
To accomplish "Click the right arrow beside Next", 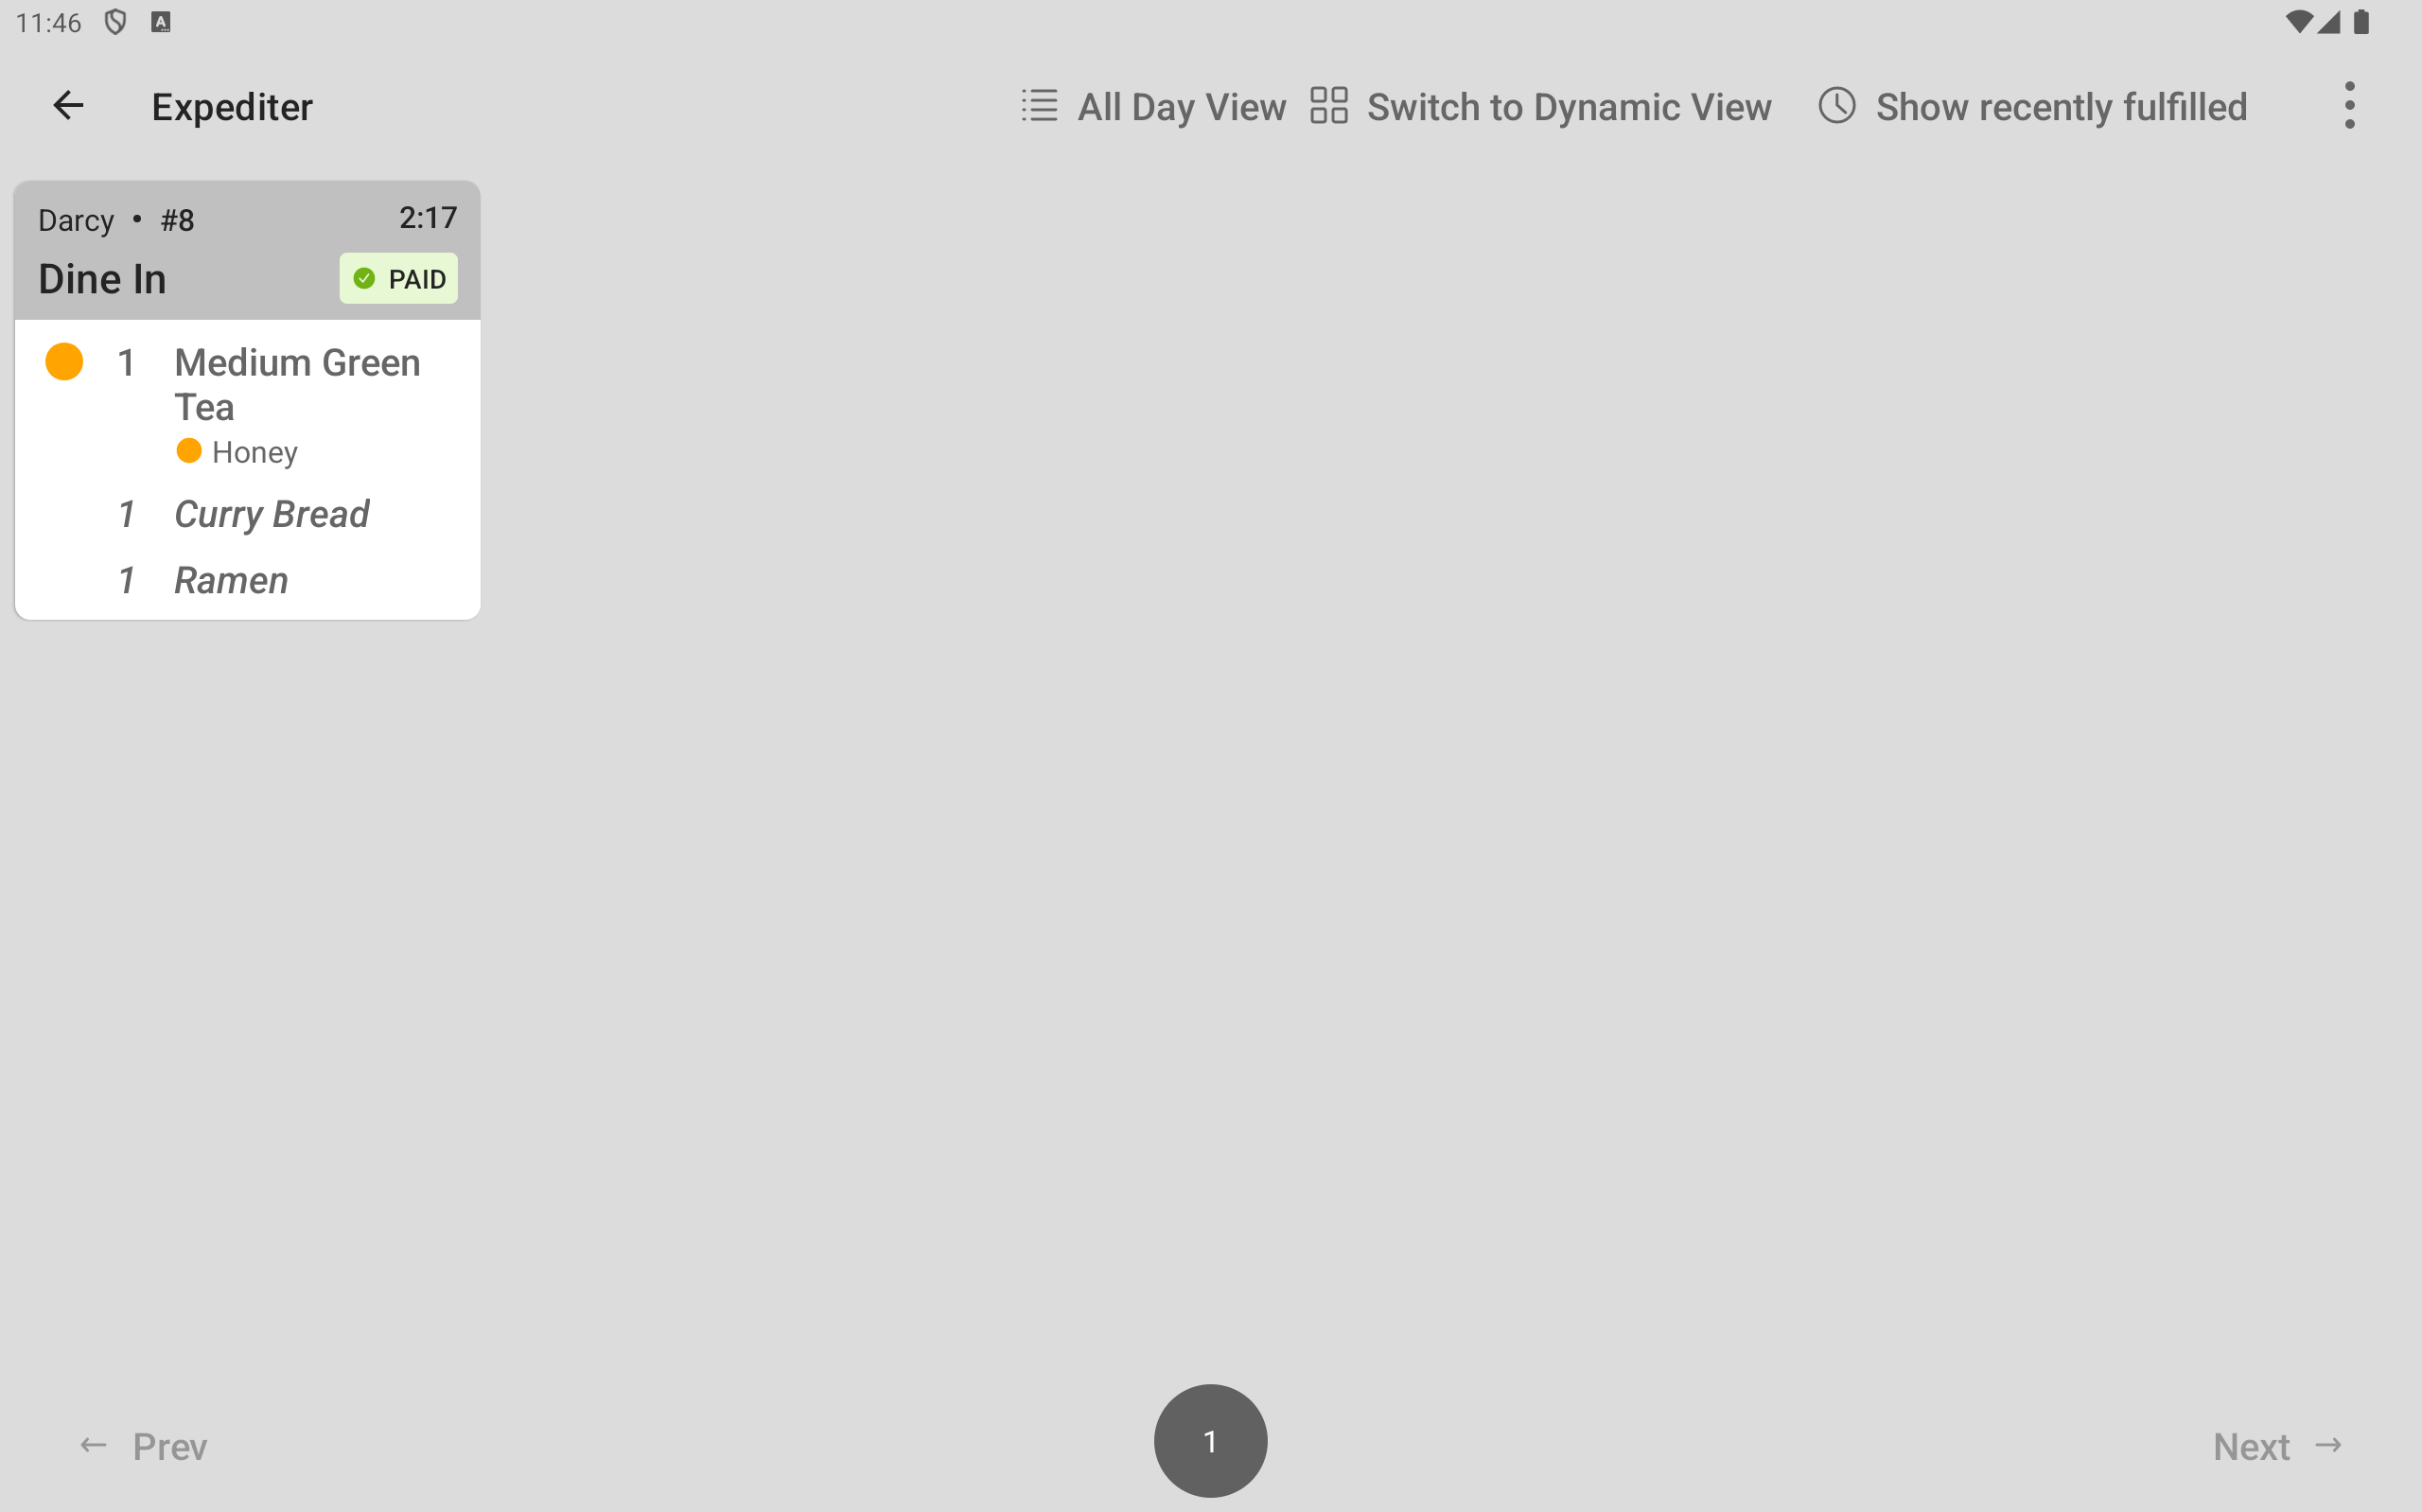I will point(2329,1446).
